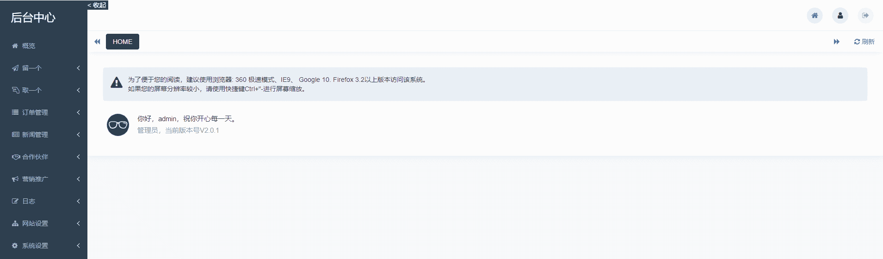Open 营销推广 menu item
The width and height of the screenshot is (883, 259).
[x=44, y=179]
